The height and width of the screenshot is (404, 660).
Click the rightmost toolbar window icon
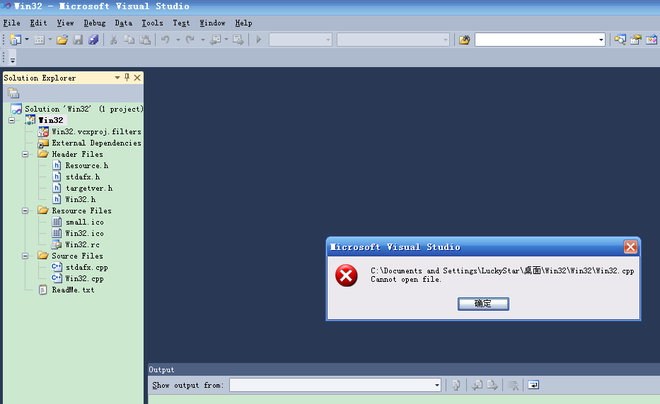(652, 40)
